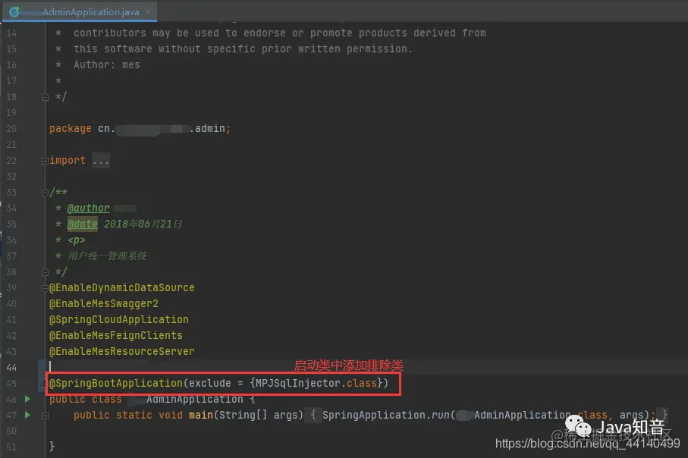688x458 pixels.
Task: Click the package keyword on line 20
Action: point(71,129)
